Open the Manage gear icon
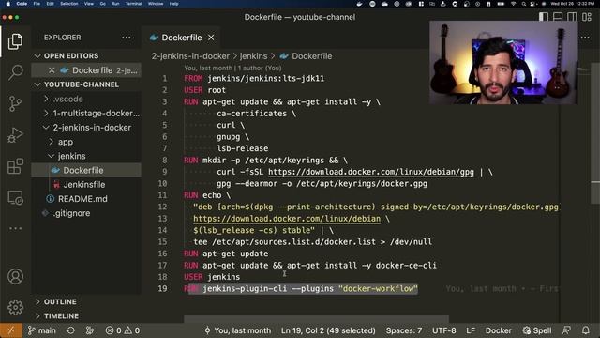600x338 pixels. 15,307
